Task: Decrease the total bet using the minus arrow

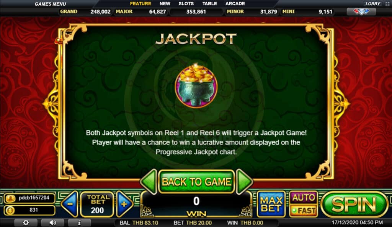Action: (70, 204)
